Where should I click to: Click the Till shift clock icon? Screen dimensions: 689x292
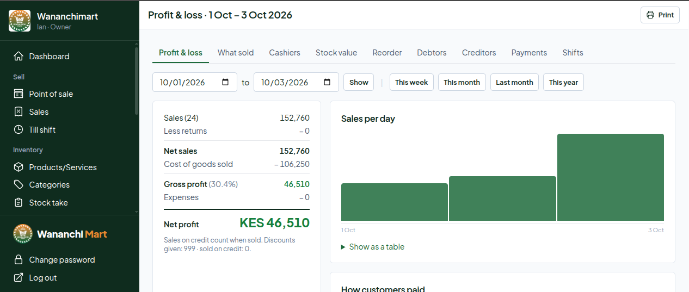click(x=19, y=130)
